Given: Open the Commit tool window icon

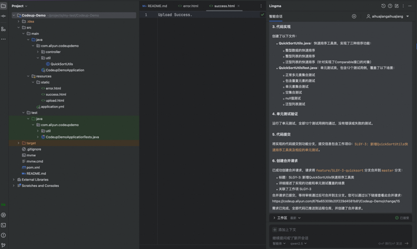Looking at the screenshot, I should click(3, 16).
